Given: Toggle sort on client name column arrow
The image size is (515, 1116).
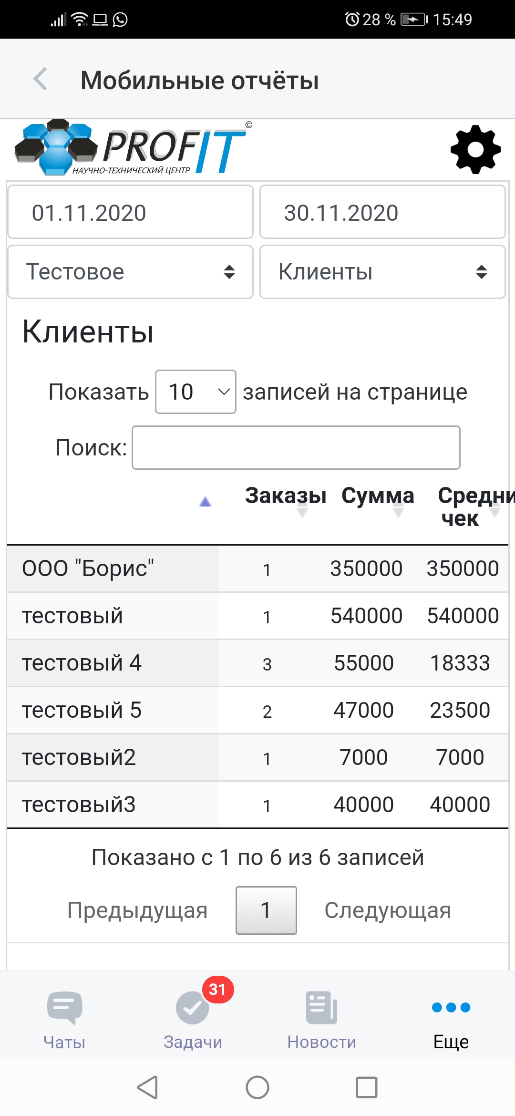Looking at the screenshot, I should [205, 502].
